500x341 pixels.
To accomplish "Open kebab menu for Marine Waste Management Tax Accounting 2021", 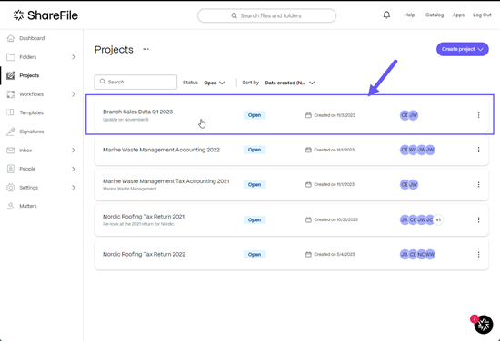I will (478, 184).
